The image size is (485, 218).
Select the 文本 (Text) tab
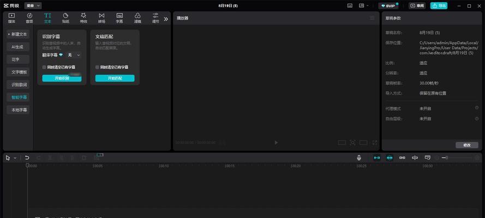pyautogui.click(x=47, y=18)
